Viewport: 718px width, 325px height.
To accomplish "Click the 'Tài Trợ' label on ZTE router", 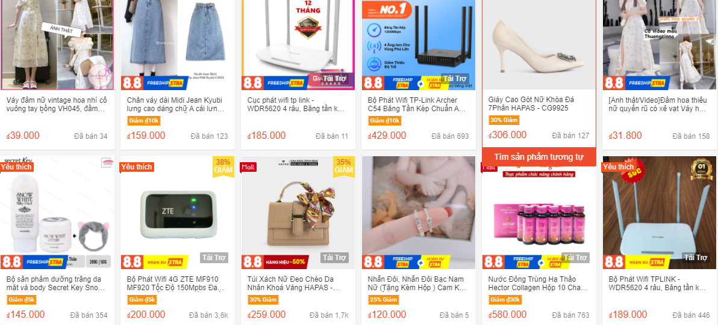I will (x=214, y=258).
